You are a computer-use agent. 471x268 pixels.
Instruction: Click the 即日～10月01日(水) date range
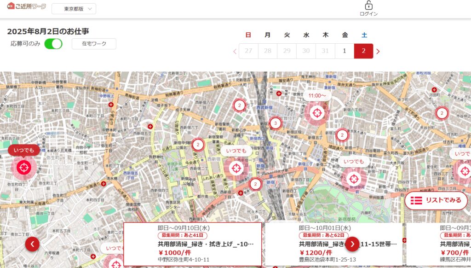(x=325, y=228)
